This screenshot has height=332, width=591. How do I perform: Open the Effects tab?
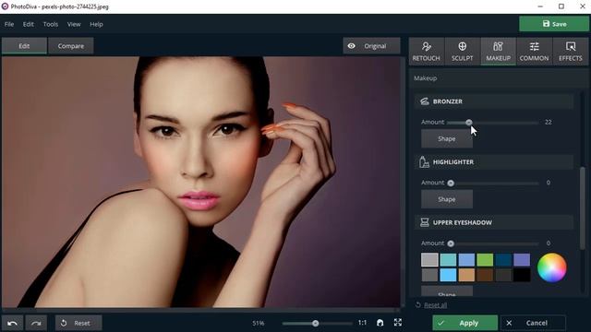click(571, 52)
